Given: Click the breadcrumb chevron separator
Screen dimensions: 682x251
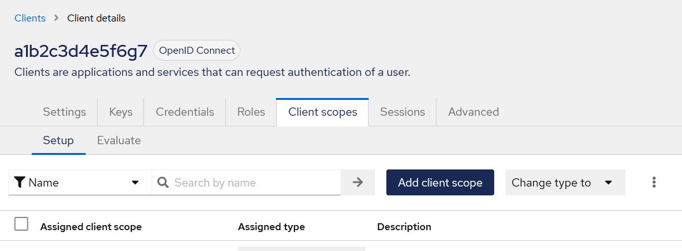Looking at the screenshot, I should pyautogui.click(x=56, y=18).
